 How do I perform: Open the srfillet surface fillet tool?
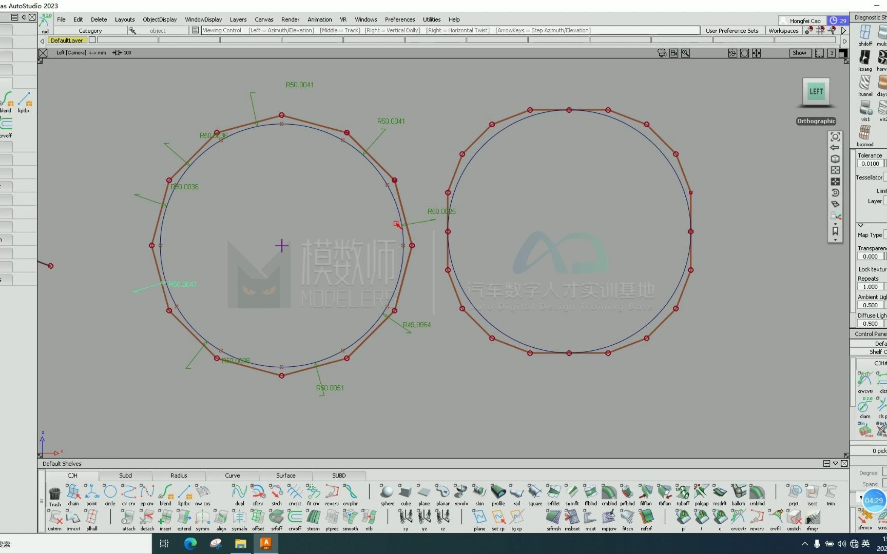coord(553,495)
